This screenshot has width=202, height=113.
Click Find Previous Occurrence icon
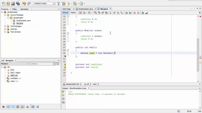(99, 13)
